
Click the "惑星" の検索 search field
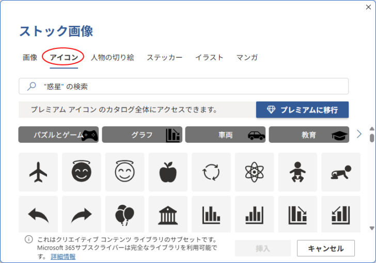pyautogui.click(x=184, y=86)
